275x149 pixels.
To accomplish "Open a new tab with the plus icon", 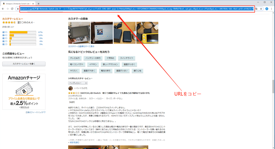I will [38, 3].
